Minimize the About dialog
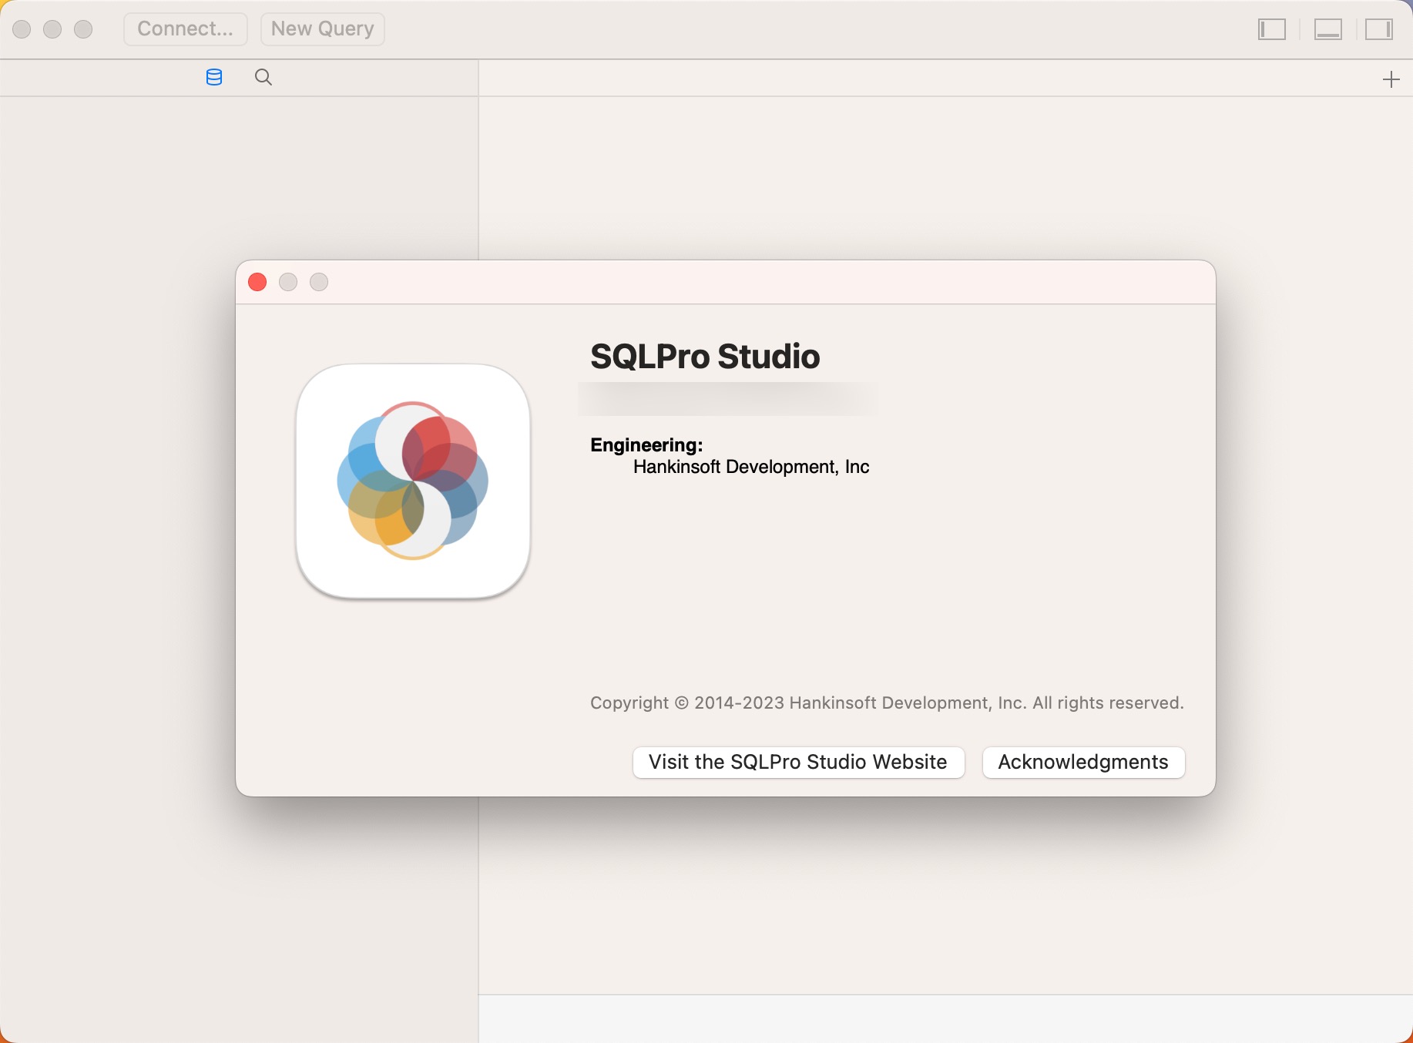The height and width of the screenshot is (1043, 1413). (288, 282)
